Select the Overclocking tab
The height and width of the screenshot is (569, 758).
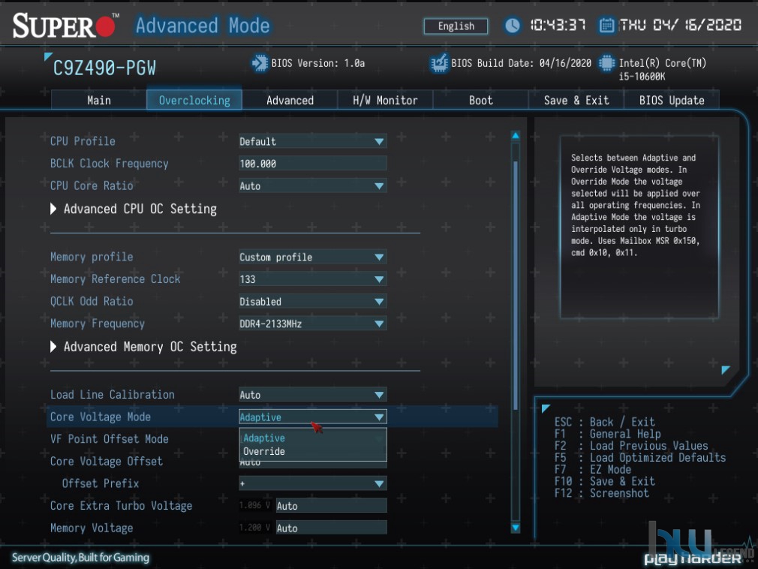(194, 100)
